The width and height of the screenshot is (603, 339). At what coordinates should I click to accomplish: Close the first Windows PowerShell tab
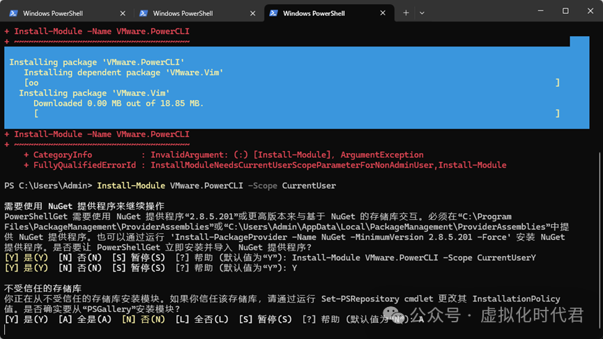123,13
